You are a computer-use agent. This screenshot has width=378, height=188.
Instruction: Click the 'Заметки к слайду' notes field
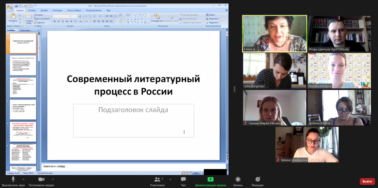(134, 167)
